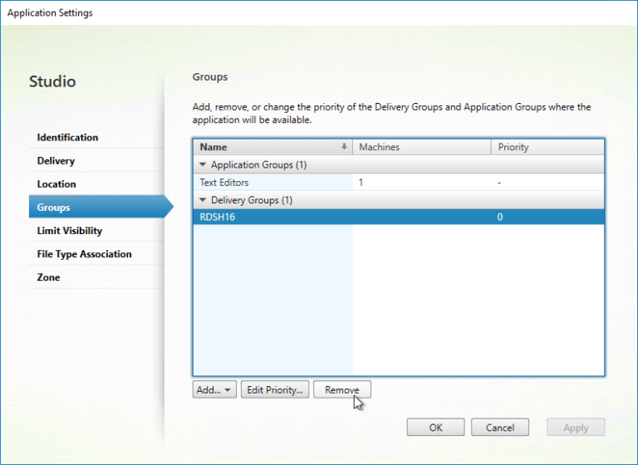Open the Limit Visibility page
Image resolution: width=638 pixels, height=465 pixels.
(70, 231)
